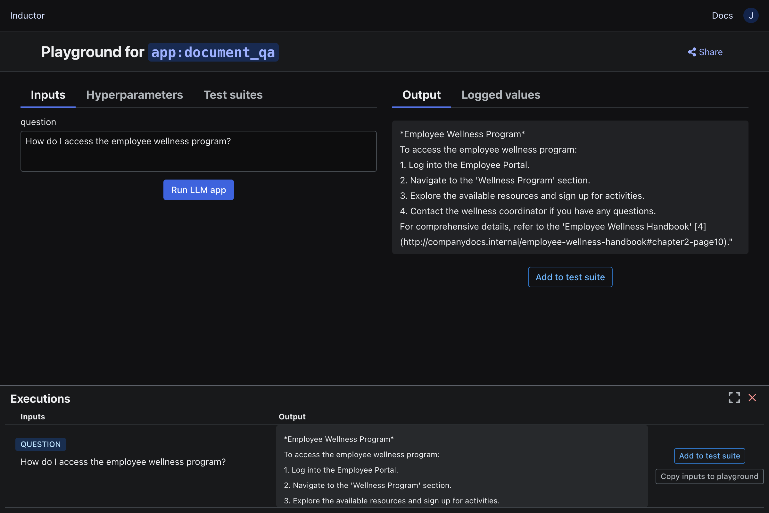Toggle to the Output view
Viewport: 769px width, 513px height.
point(422,95)
